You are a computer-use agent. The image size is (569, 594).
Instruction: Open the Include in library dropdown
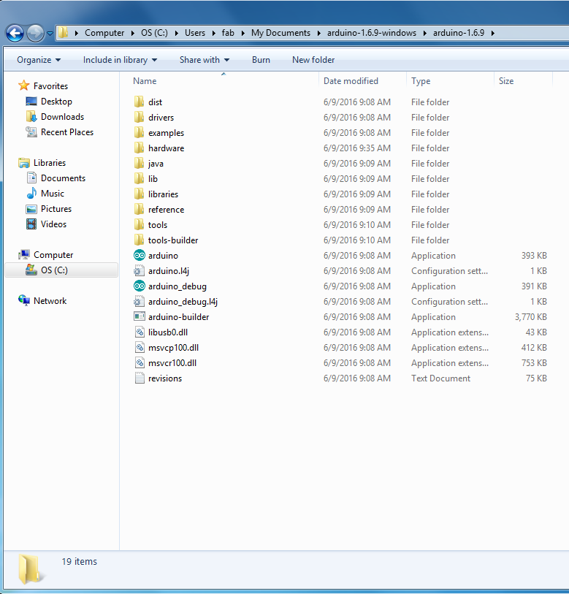point(120,60)
